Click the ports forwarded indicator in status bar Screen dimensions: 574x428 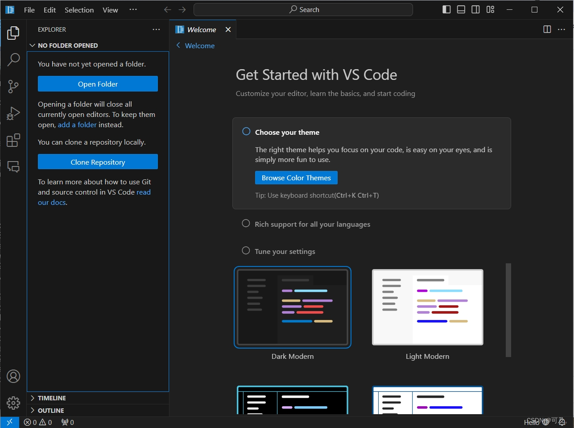click(x=68, y=422)
